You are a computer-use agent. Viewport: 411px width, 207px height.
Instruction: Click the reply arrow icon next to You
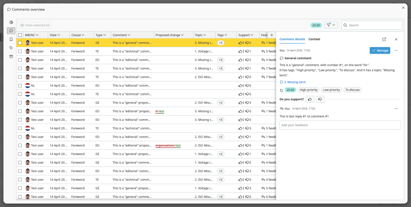(x=281, y=108)
